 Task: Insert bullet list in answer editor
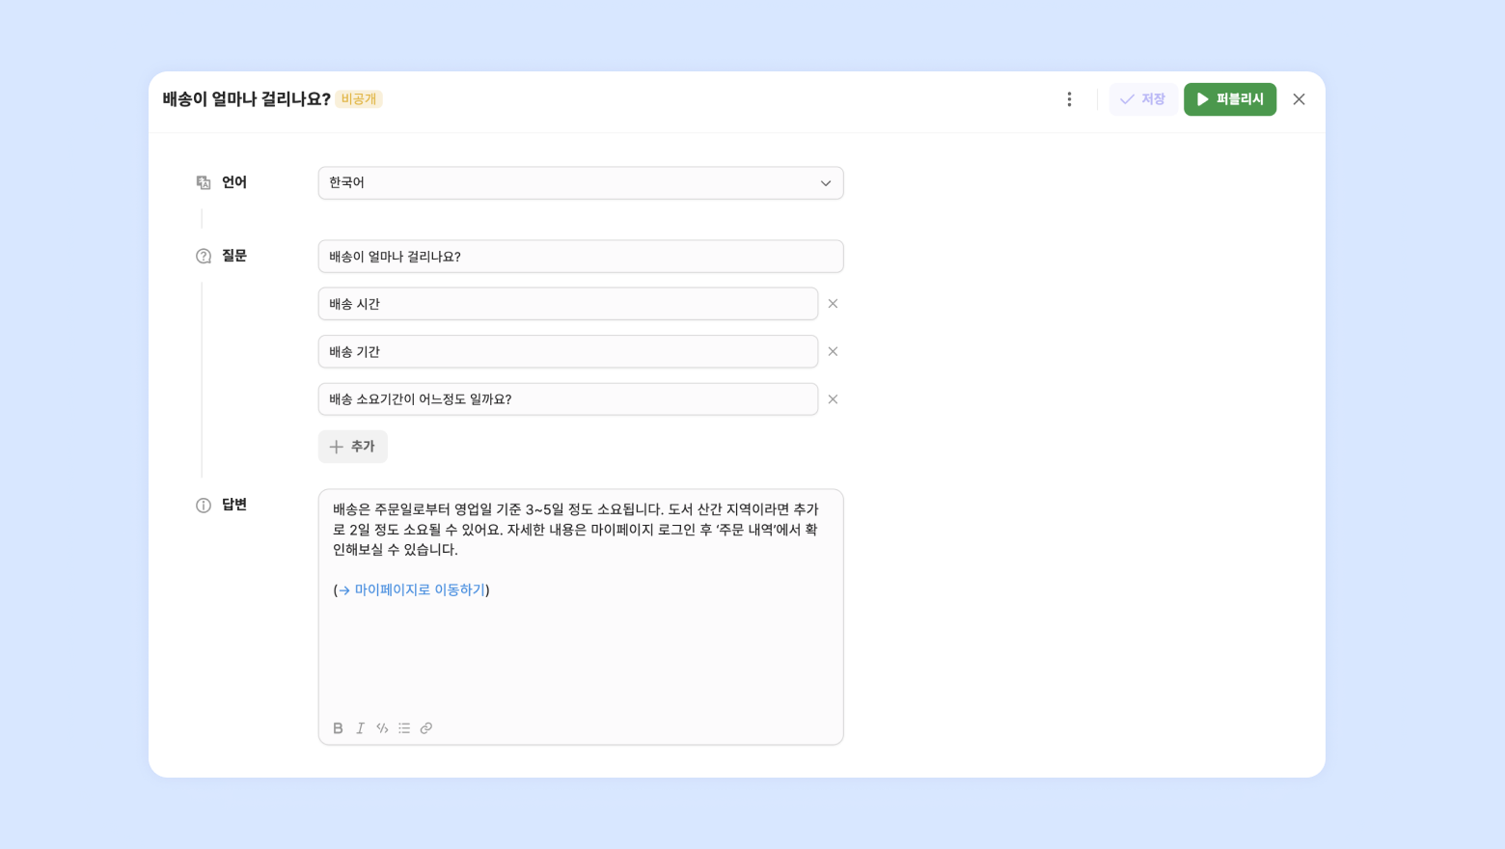(x=404, y=728)
